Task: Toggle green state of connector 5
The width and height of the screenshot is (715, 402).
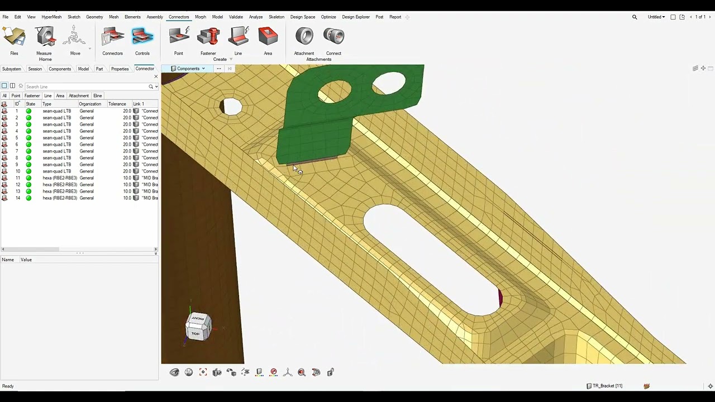Action: [28, 138]
